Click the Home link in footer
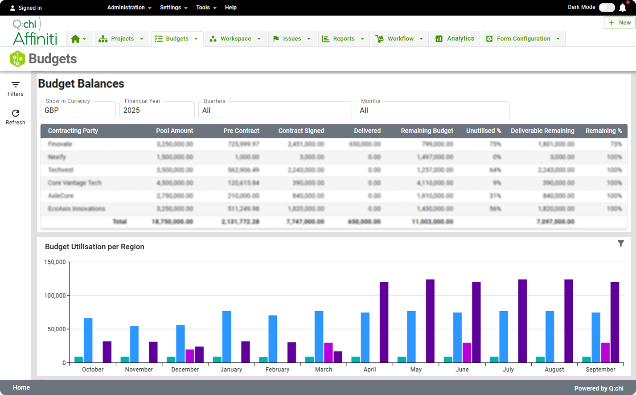 click(x=21, y=387)
